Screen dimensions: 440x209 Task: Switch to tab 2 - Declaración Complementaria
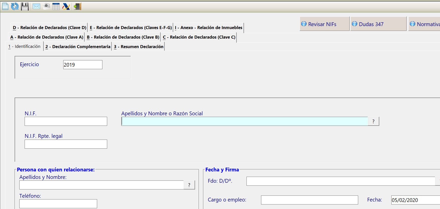[78, 47]
